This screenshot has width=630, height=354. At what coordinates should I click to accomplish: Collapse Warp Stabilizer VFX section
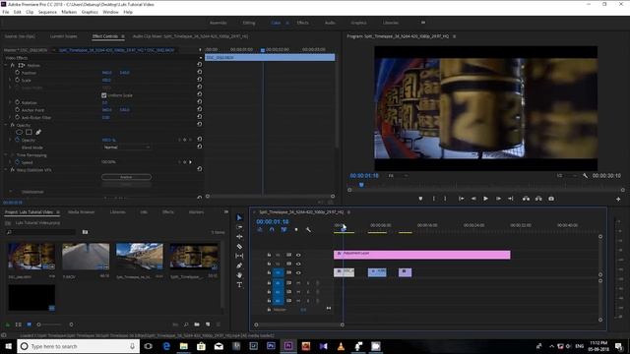[x=6, y=170]
